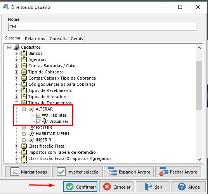The height and width of the screenshot is (194, 208).
Task: Expand the Agências node
Action: coord(16,60)
